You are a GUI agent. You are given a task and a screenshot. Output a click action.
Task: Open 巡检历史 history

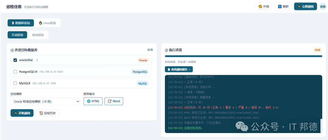click(47, 113)
